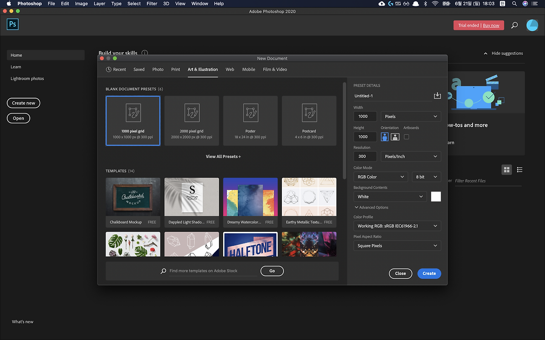Viewport: 545px width, 340px height.
Task: Click the blue Create button
Action: [429, 273]
